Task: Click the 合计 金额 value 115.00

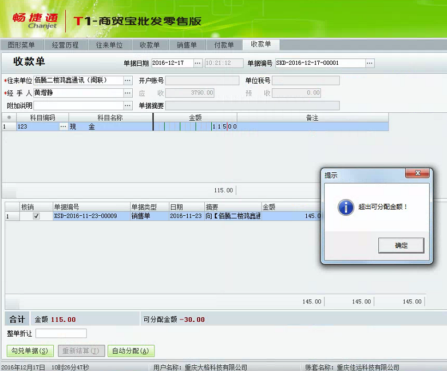Action: (64, 319)
